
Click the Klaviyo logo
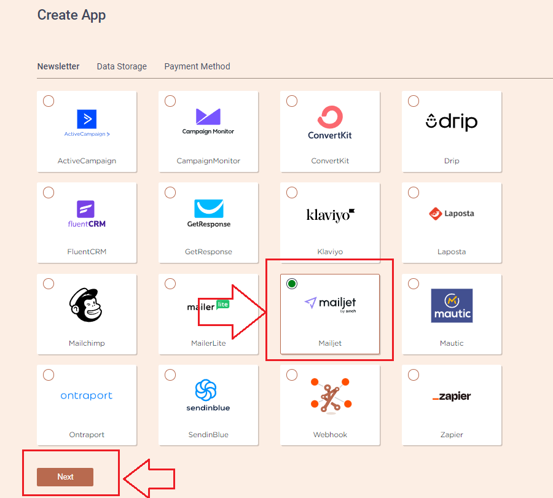[x=330, y=215]
